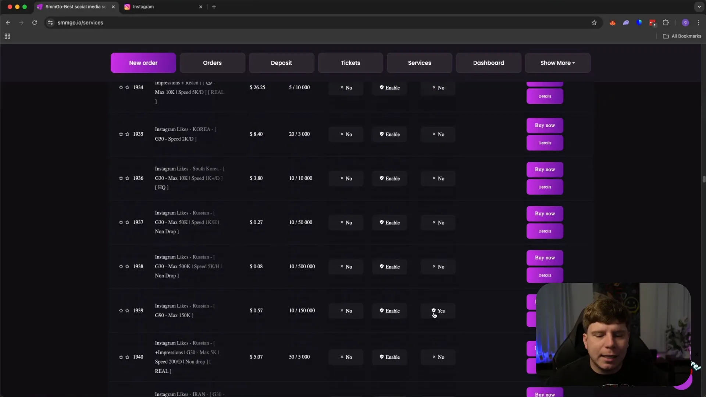
Task: Open the Chrome profile avatar
Action: [x=685, y=22]
